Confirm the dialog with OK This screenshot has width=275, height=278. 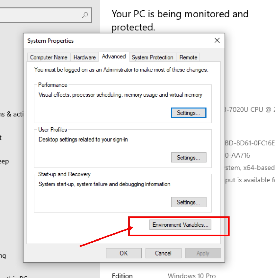click(124, 253)
